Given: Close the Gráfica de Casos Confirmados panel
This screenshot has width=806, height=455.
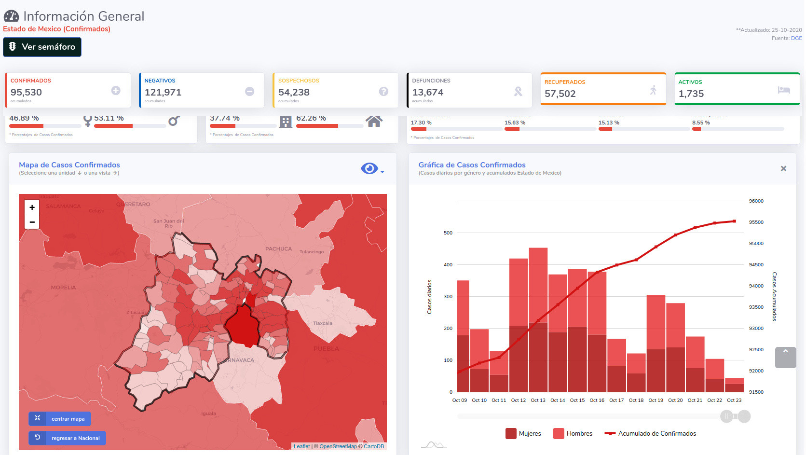Looking at the screenshot, I should [783, 168].
